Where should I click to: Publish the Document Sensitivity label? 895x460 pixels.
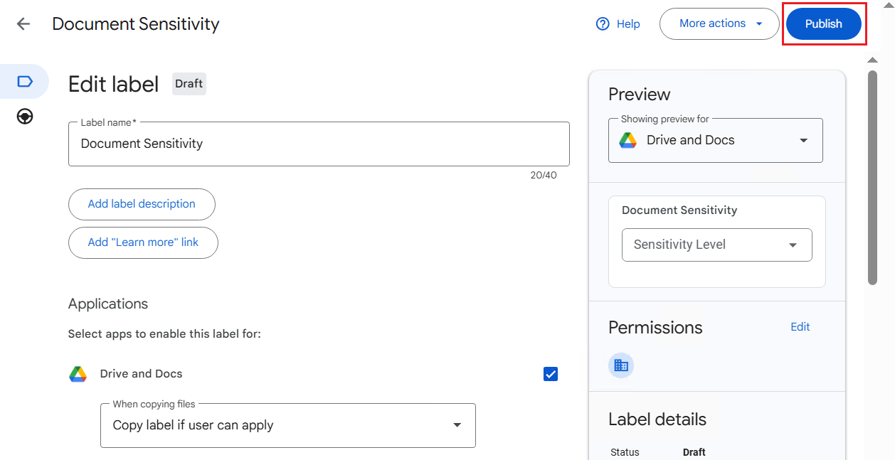tap(823, 23)
